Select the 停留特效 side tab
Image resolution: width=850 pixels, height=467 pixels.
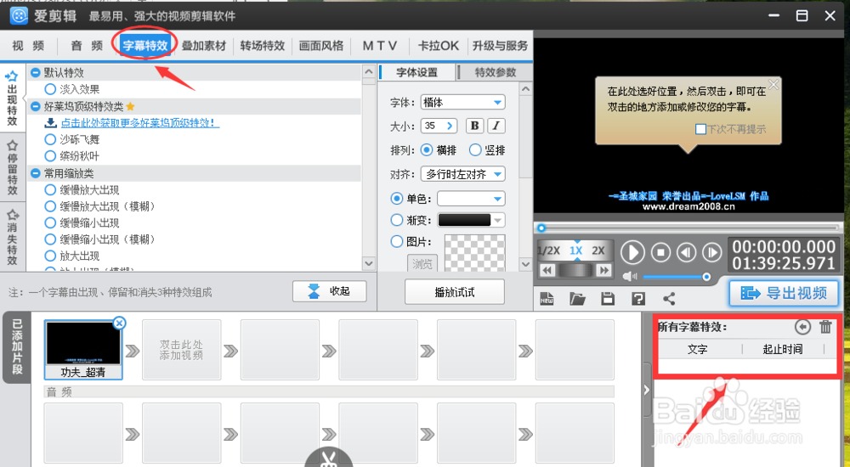point(13,167)
